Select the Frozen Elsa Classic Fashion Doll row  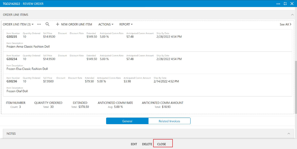pos(147,63)
